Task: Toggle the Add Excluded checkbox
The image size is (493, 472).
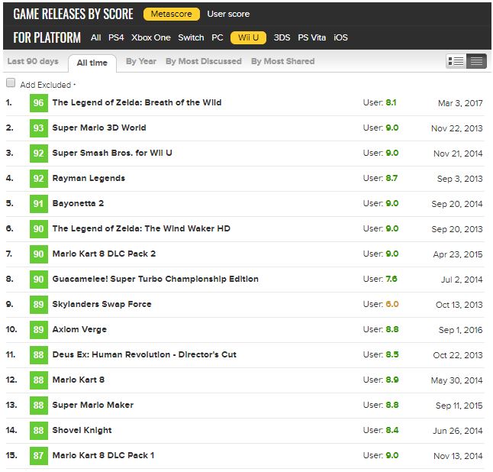Action: pyautogui.click(x=11, y=83)
